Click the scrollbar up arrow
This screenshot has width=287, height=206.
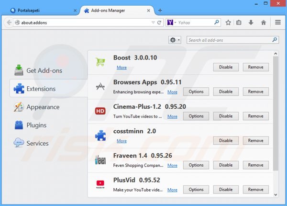pos(276,54)
